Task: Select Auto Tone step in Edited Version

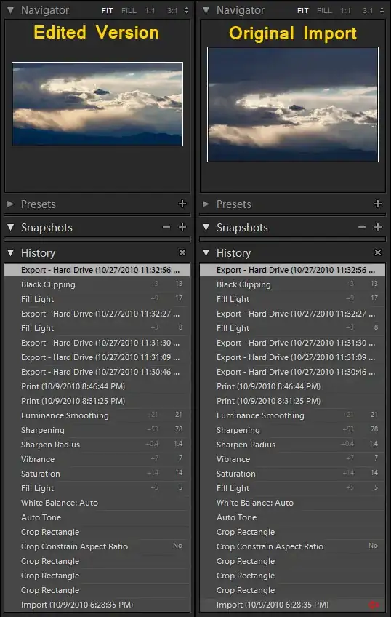Action: pyautogui.click(x=97, y=517)
